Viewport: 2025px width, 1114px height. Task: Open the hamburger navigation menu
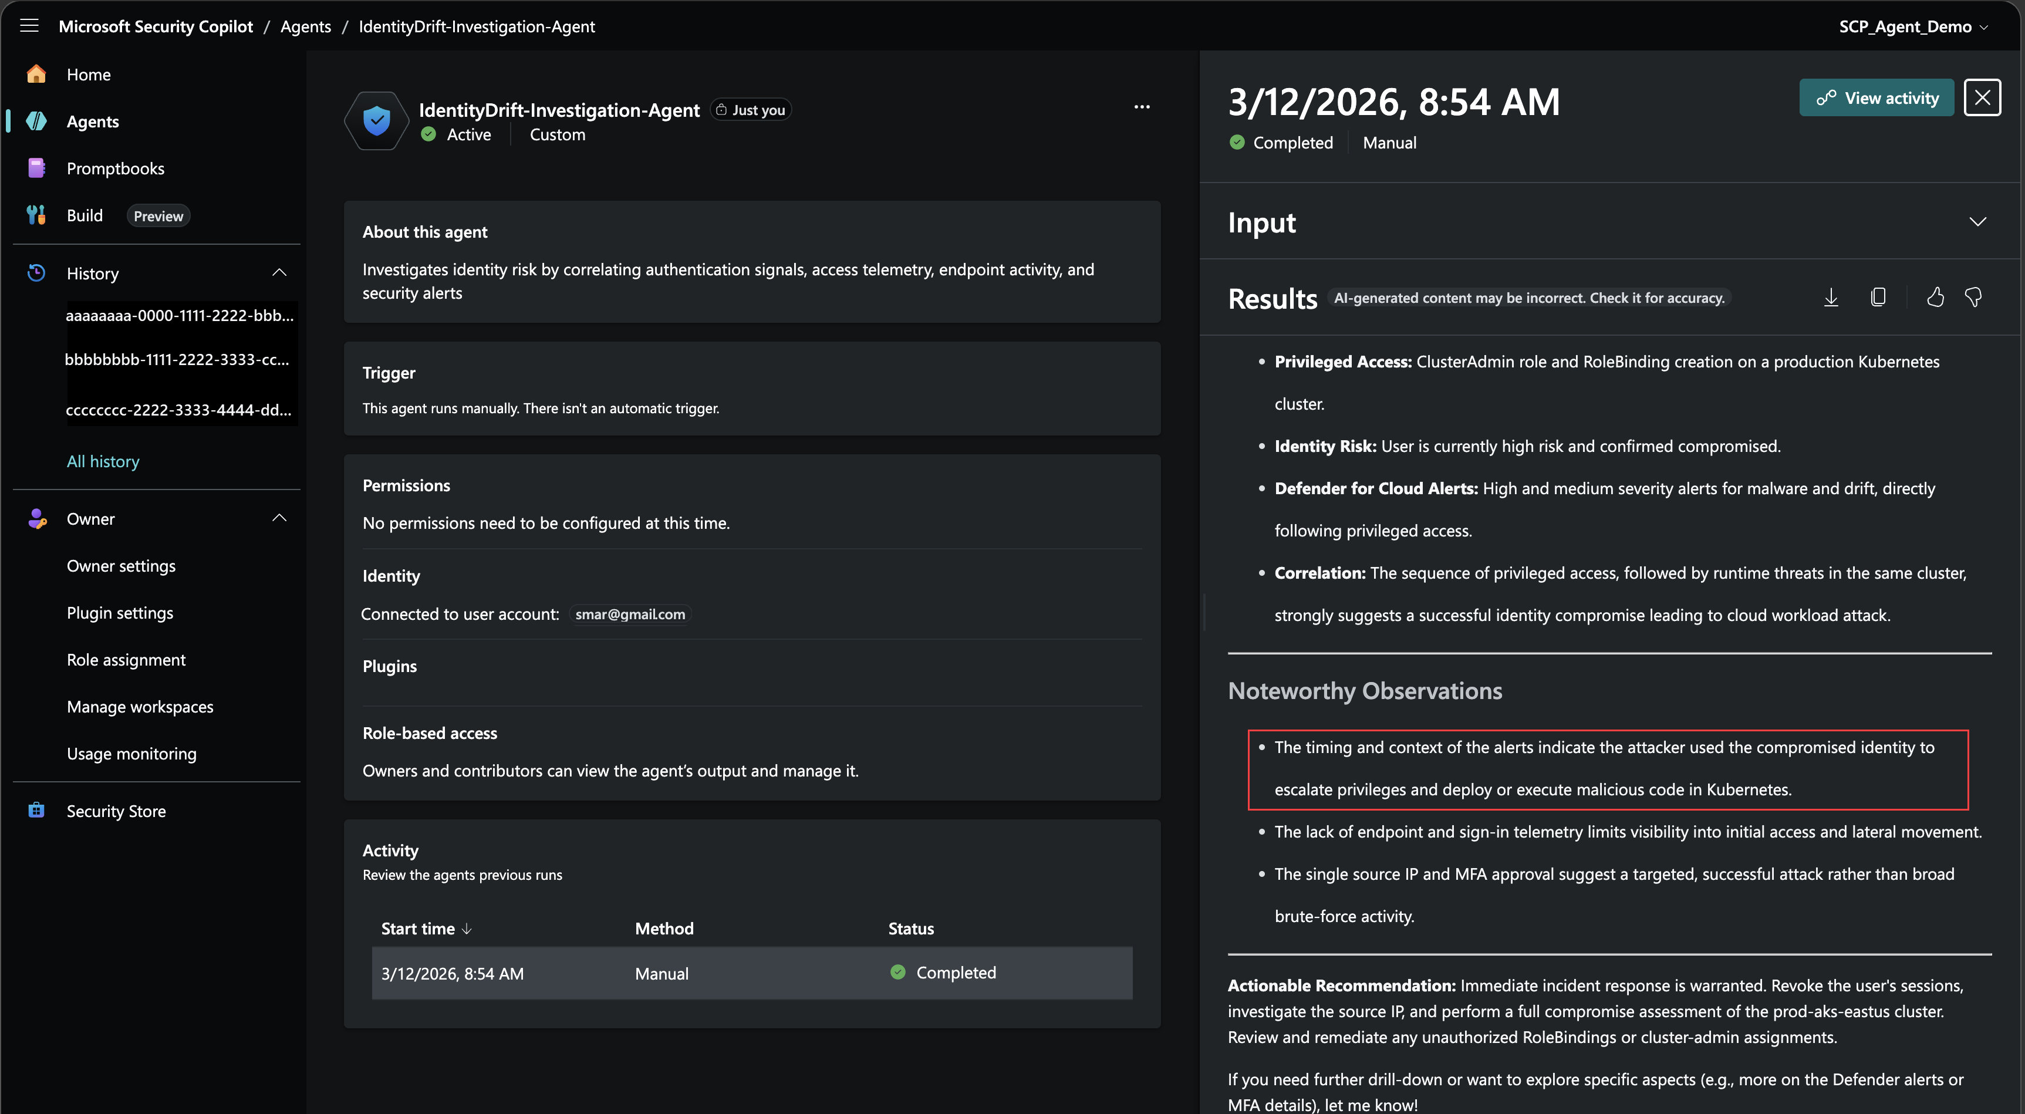tap(30, 26)
